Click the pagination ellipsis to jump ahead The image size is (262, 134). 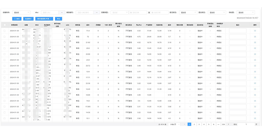(x=219, y=124)
